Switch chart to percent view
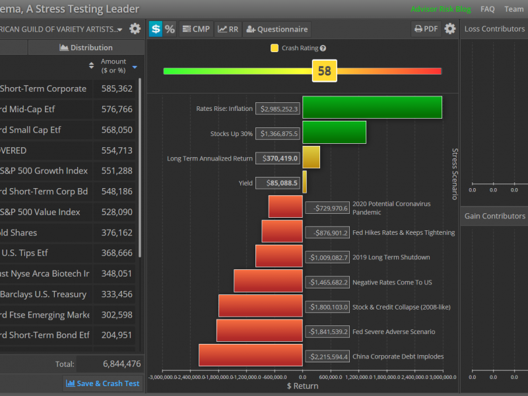Image resolution: width=528 pixels, height=396 pixels. 170,29
